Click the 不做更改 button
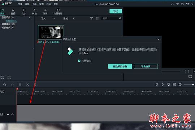The width and height of the screenshot is (195, 130). pos(146,66)
